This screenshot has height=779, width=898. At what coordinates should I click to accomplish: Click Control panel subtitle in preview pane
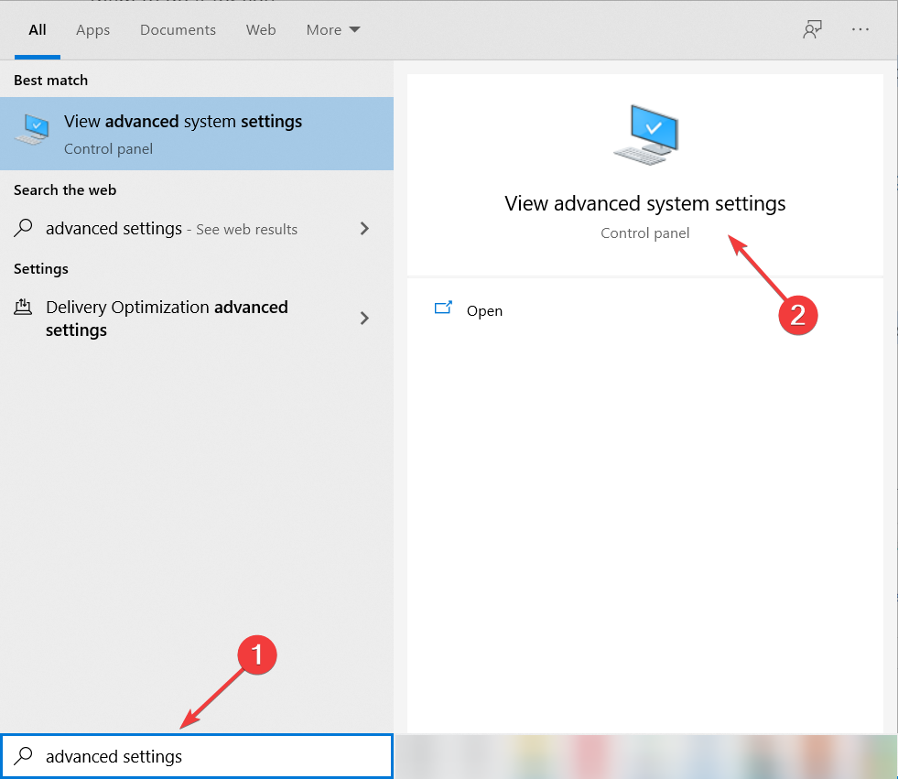tap(644, 233)
